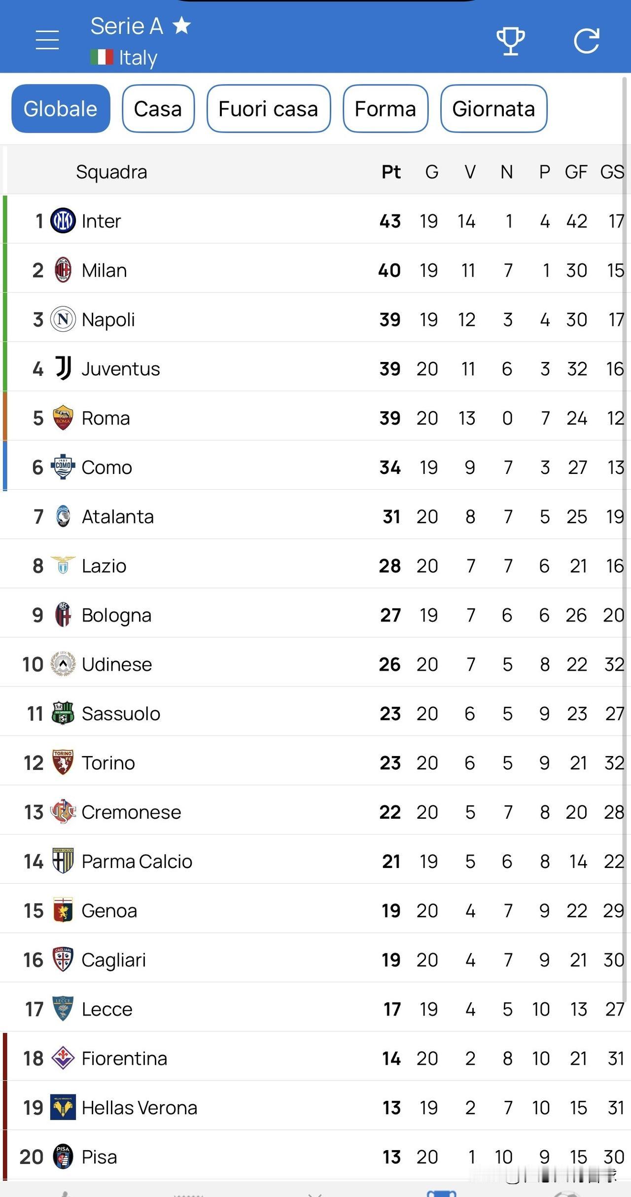This screenshot has width=631, height=1197.
Task: Toggle the Serie A favorite star
Action: pyautogui.click(x=182, y=26)
